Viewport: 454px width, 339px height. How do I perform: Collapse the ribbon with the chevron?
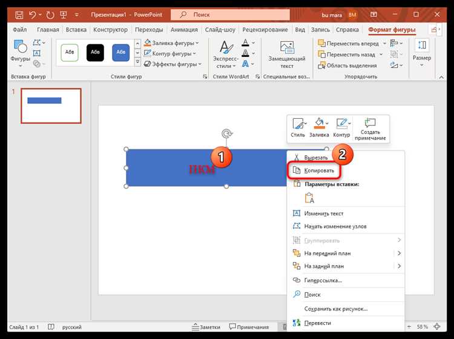(441, 77)
